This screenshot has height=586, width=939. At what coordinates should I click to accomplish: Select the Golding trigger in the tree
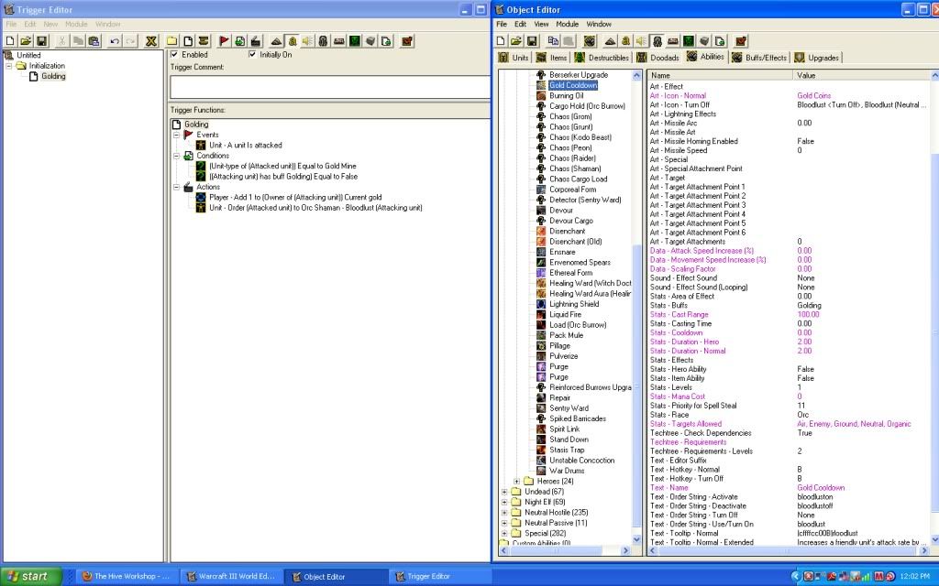53,76
